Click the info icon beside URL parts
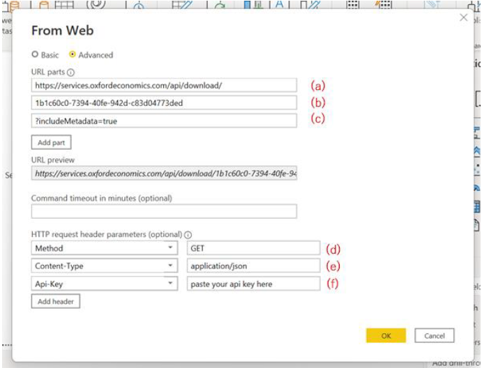This screenshot has width=482, height=368. (x=70, y=72)
